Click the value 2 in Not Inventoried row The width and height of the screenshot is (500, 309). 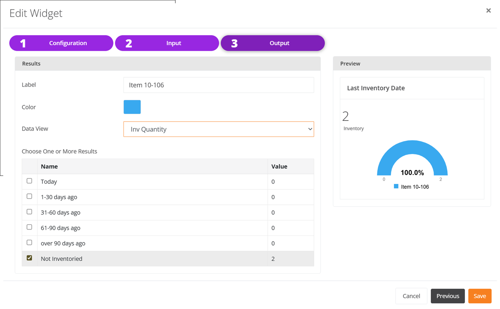[273, 259]
